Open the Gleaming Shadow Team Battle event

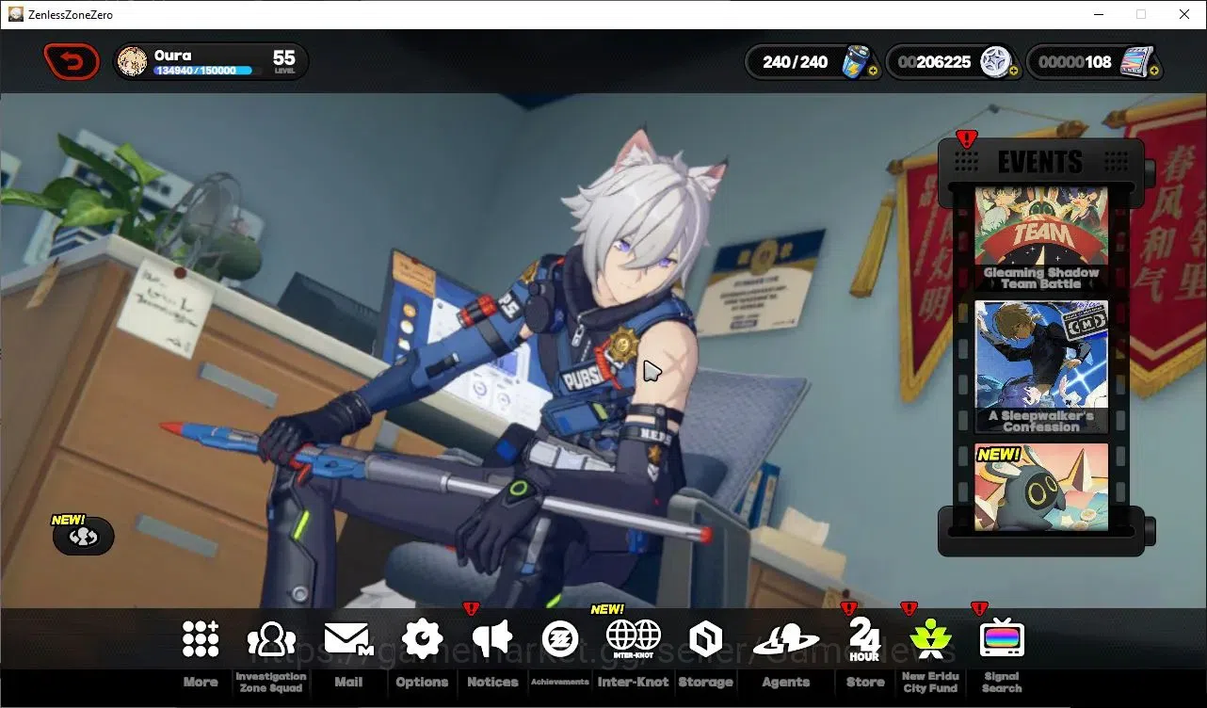click(x=1041, y=239)
